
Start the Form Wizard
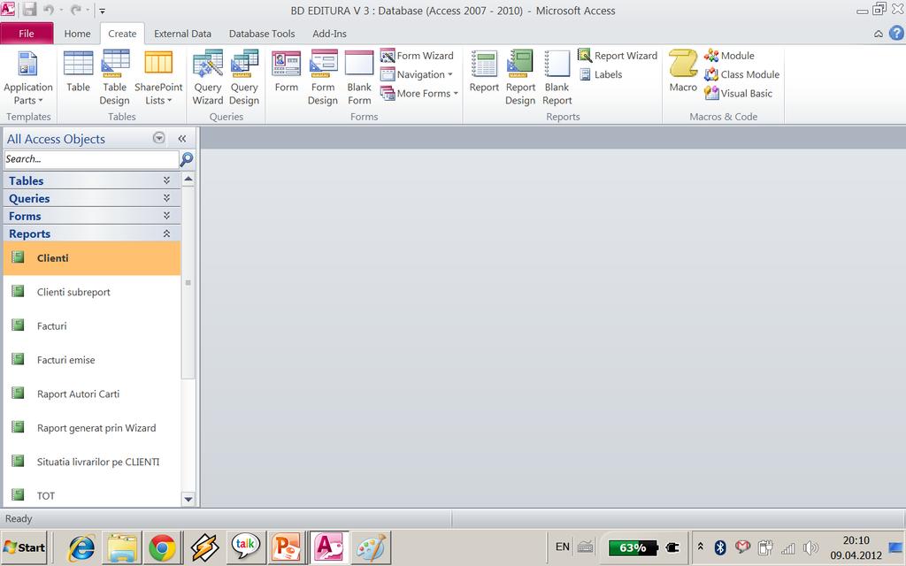tap(418, 56)
